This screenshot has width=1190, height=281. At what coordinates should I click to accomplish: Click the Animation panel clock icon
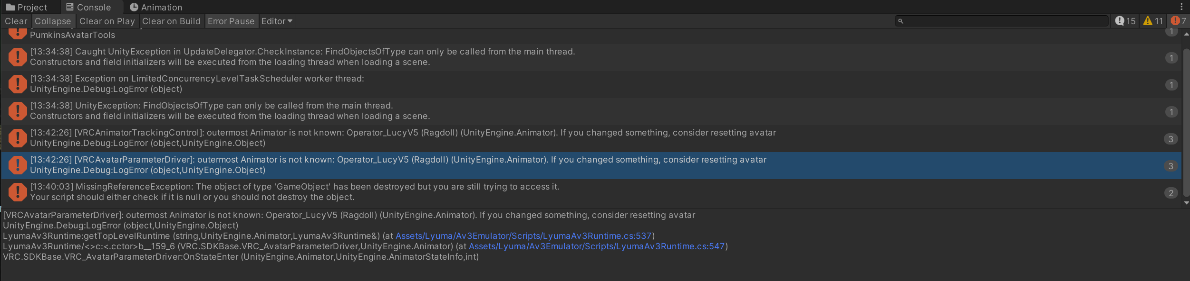point(134,7)
